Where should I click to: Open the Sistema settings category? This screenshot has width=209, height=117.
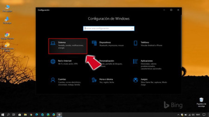click(x=67, y=46)
